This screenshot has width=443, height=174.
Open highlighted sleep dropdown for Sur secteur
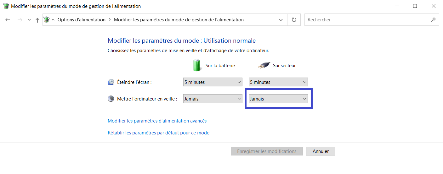278,99
